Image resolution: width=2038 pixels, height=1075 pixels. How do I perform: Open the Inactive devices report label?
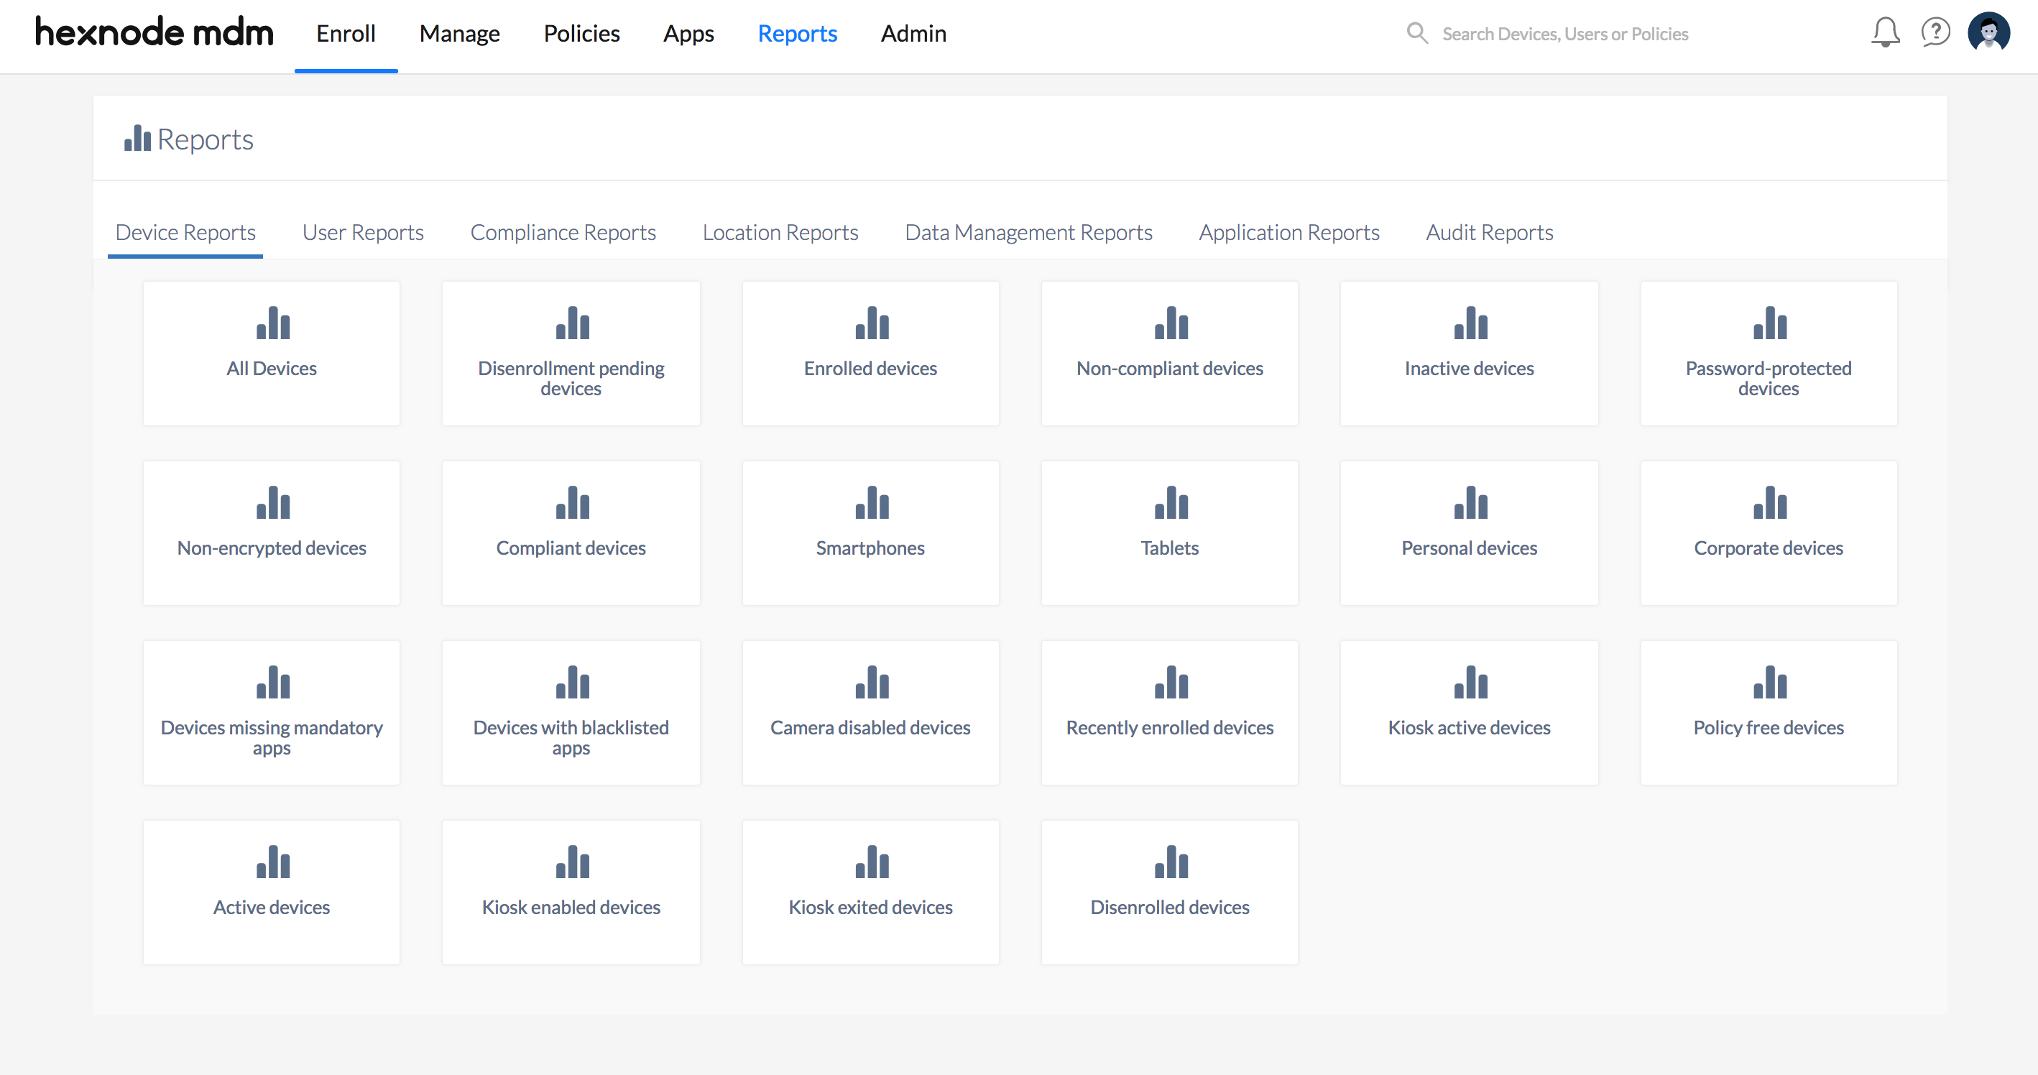click(x=1468, y=369)
